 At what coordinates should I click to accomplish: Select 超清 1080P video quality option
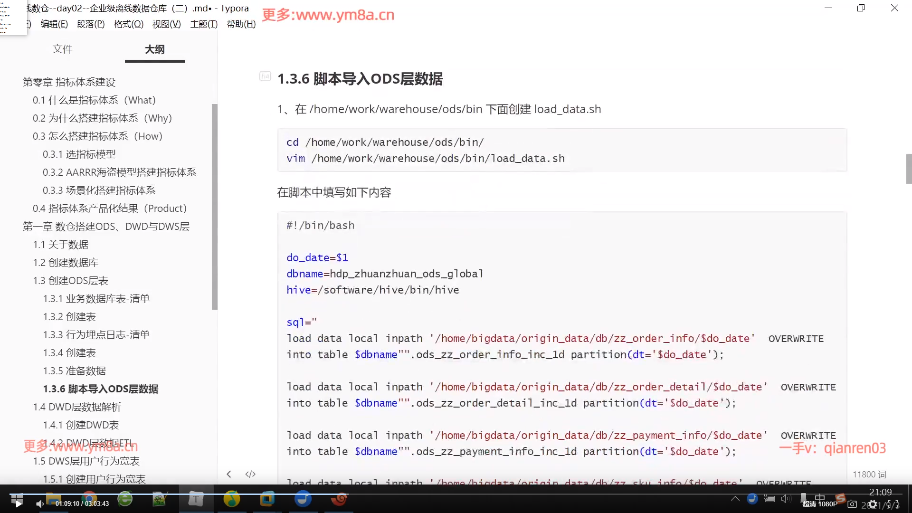click(820, 504)
